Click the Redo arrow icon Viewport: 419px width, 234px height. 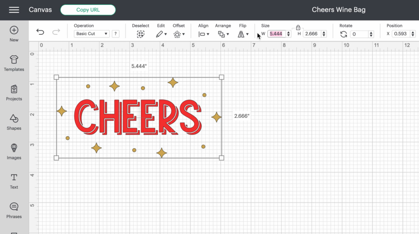pos(56,32)
